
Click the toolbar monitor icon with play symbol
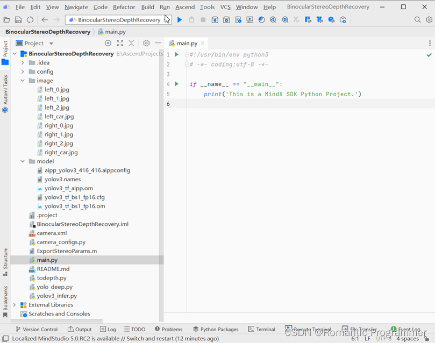coord(249,20)
